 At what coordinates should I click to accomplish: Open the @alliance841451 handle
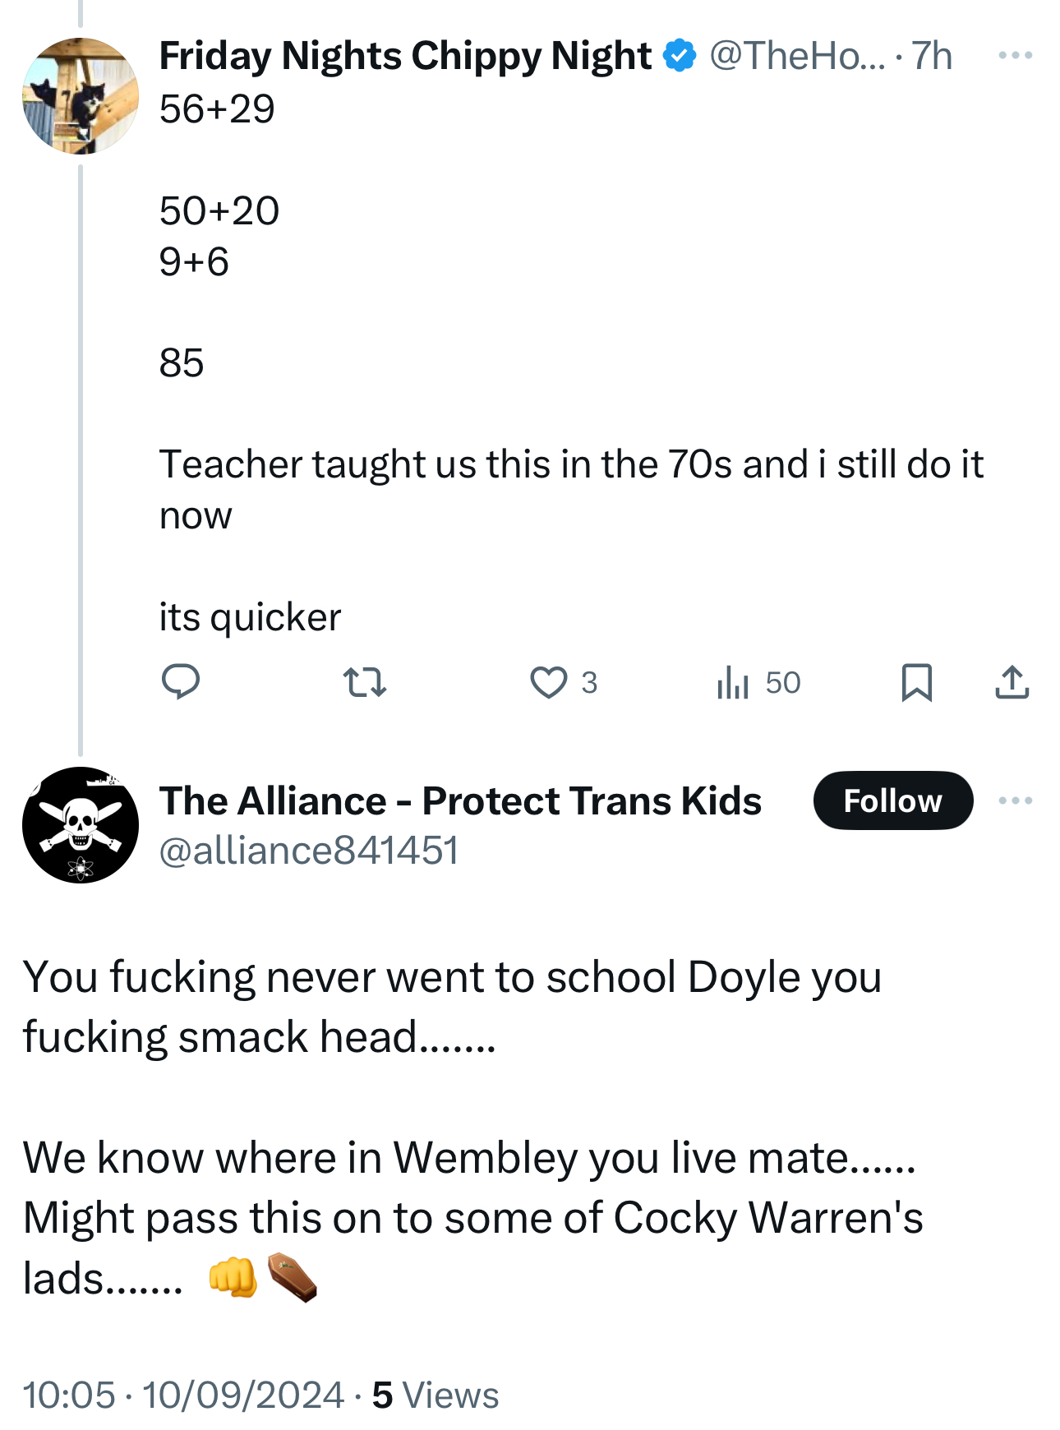309,850
